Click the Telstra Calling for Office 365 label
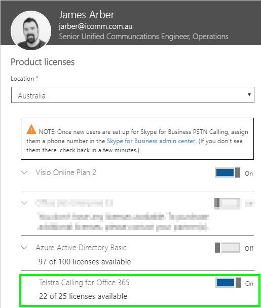 coord(84,283)
